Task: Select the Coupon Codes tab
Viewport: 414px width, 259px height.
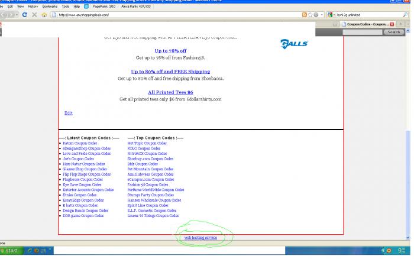Action: [367, 24]
